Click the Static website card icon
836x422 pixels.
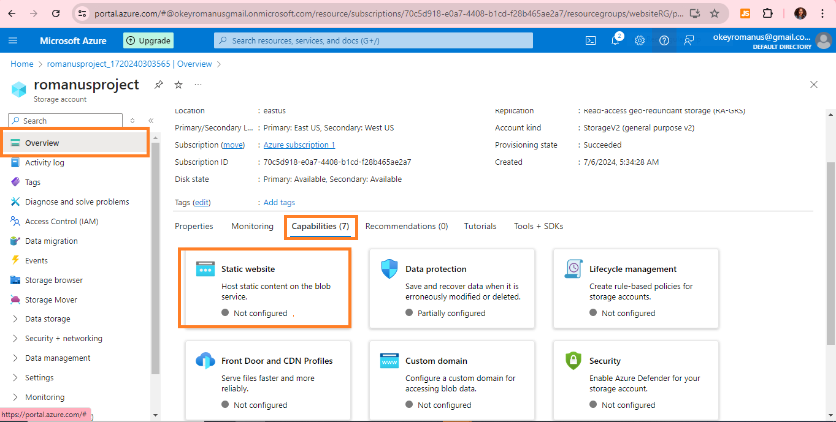[x=205, y=269]
